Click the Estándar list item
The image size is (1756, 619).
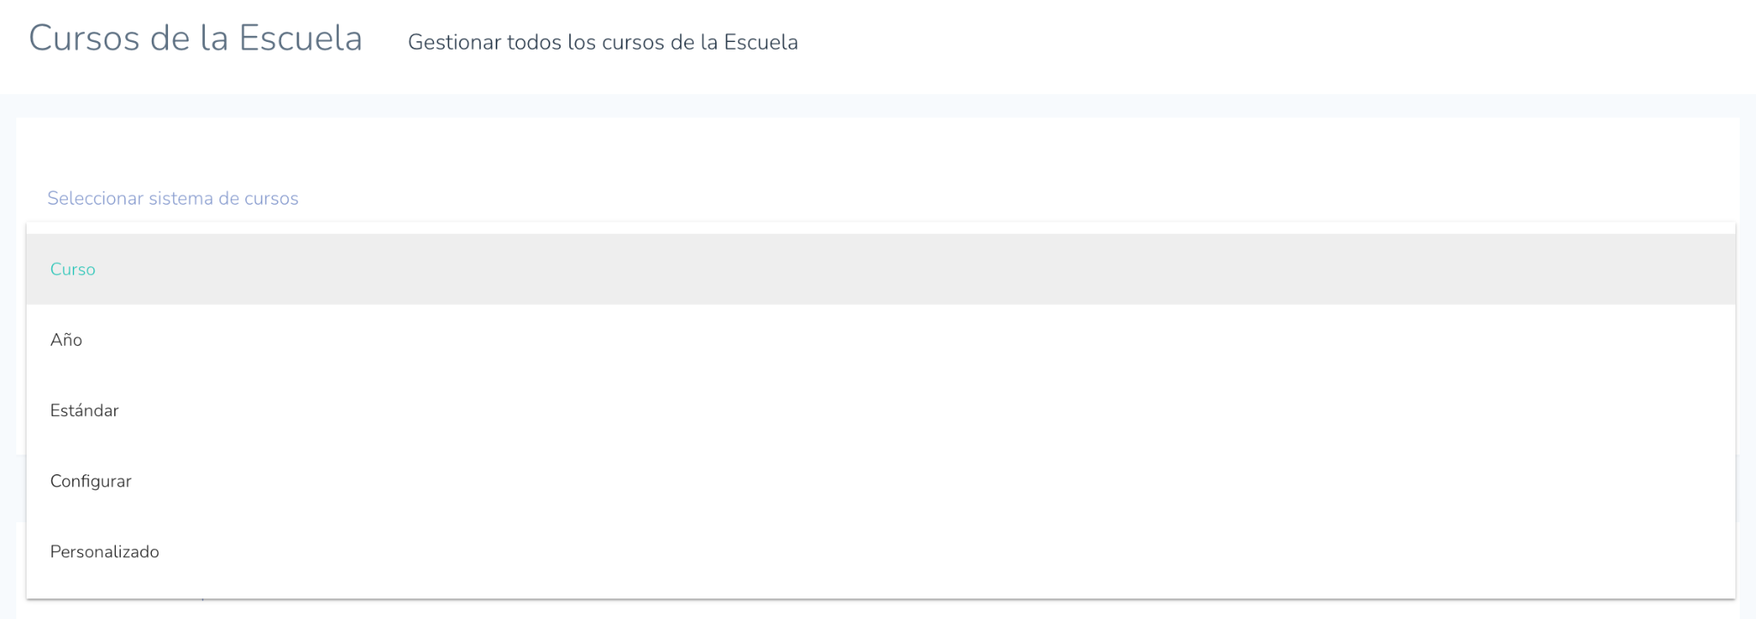[x=84, y=410]
